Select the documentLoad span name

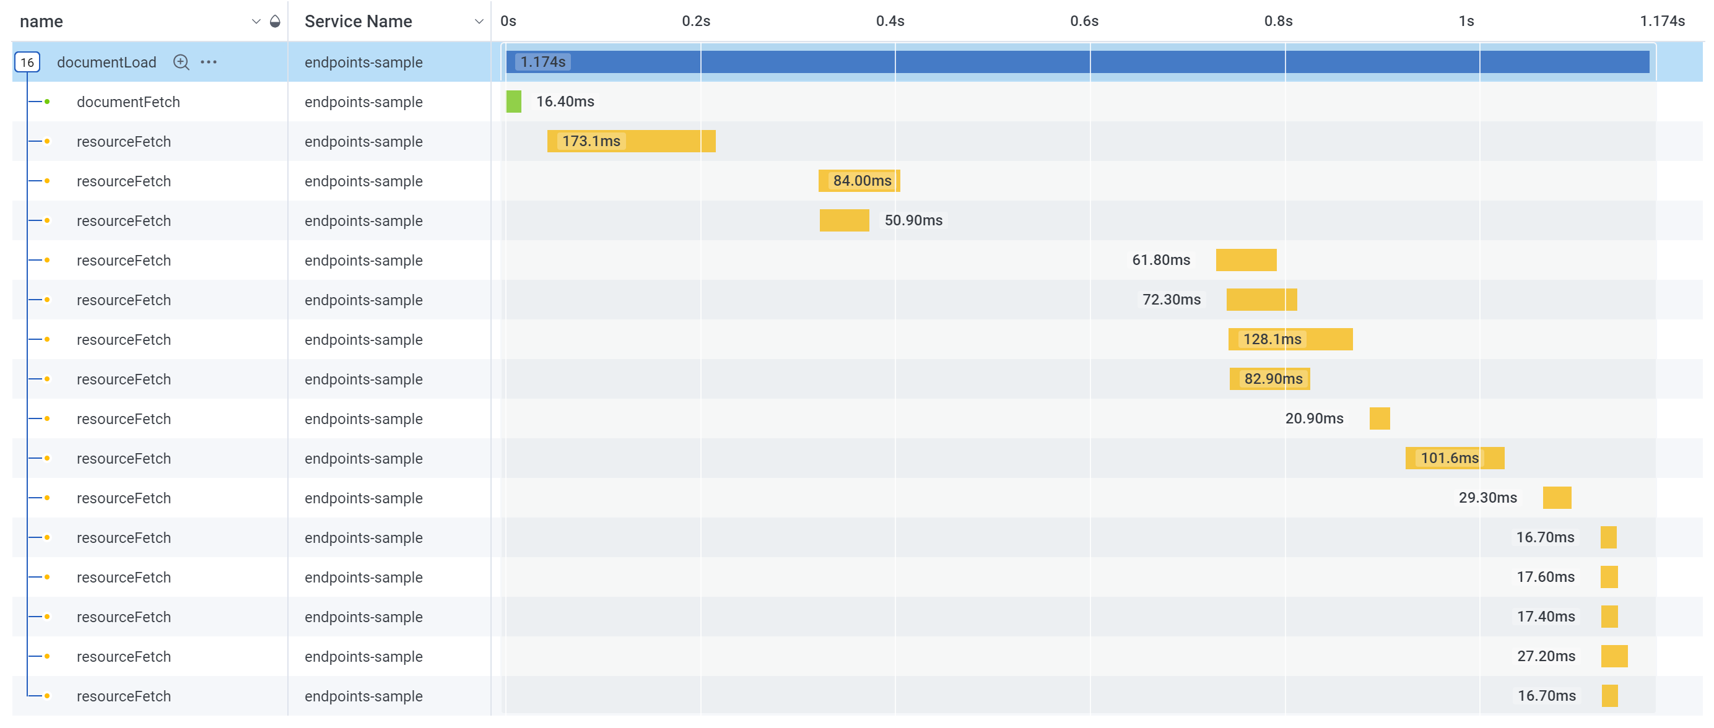click(107, 62)
